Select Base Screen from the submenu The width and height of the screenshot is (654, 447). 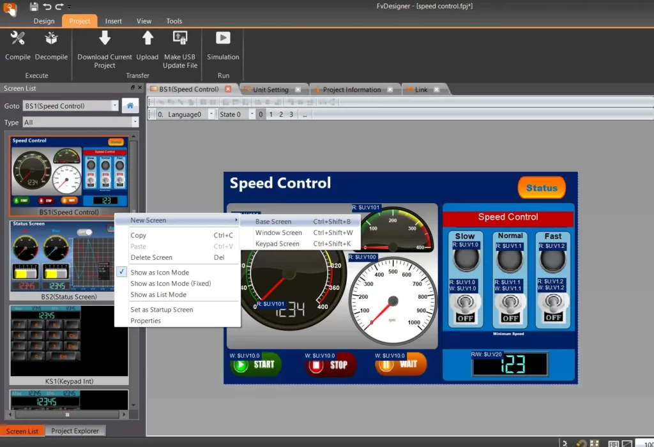coord(273,222)
